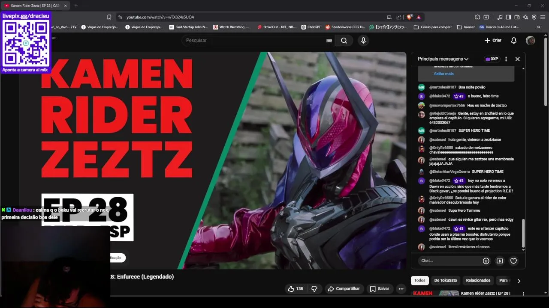The width and height of the screenshot is (549, 308).
Task: Click username @mswampertex7656 in chat
Action: [447, 105]
